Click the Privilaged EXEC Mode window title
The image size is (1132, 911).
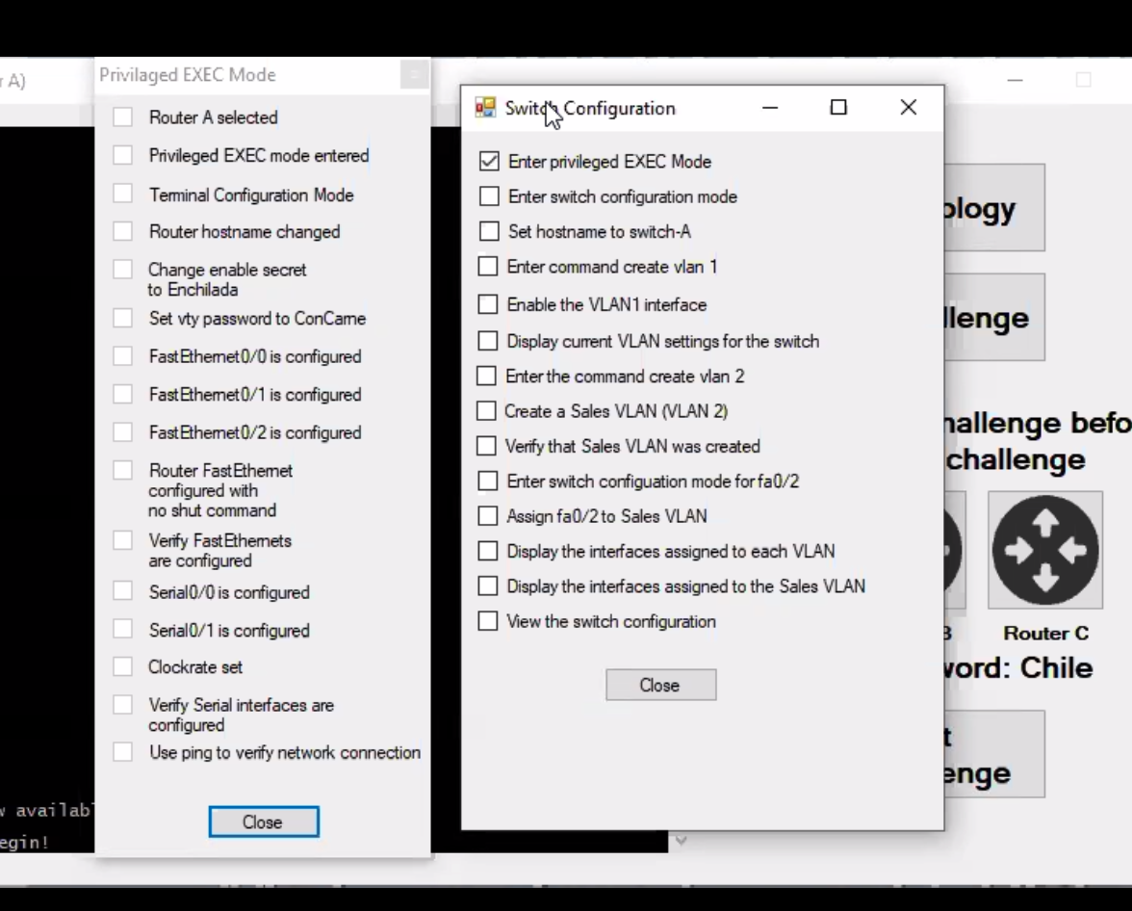coord(188,75)
